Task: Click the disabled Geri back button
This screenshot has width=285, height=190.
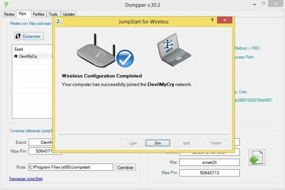Action: pyautogui.click(x=132, y=143)
